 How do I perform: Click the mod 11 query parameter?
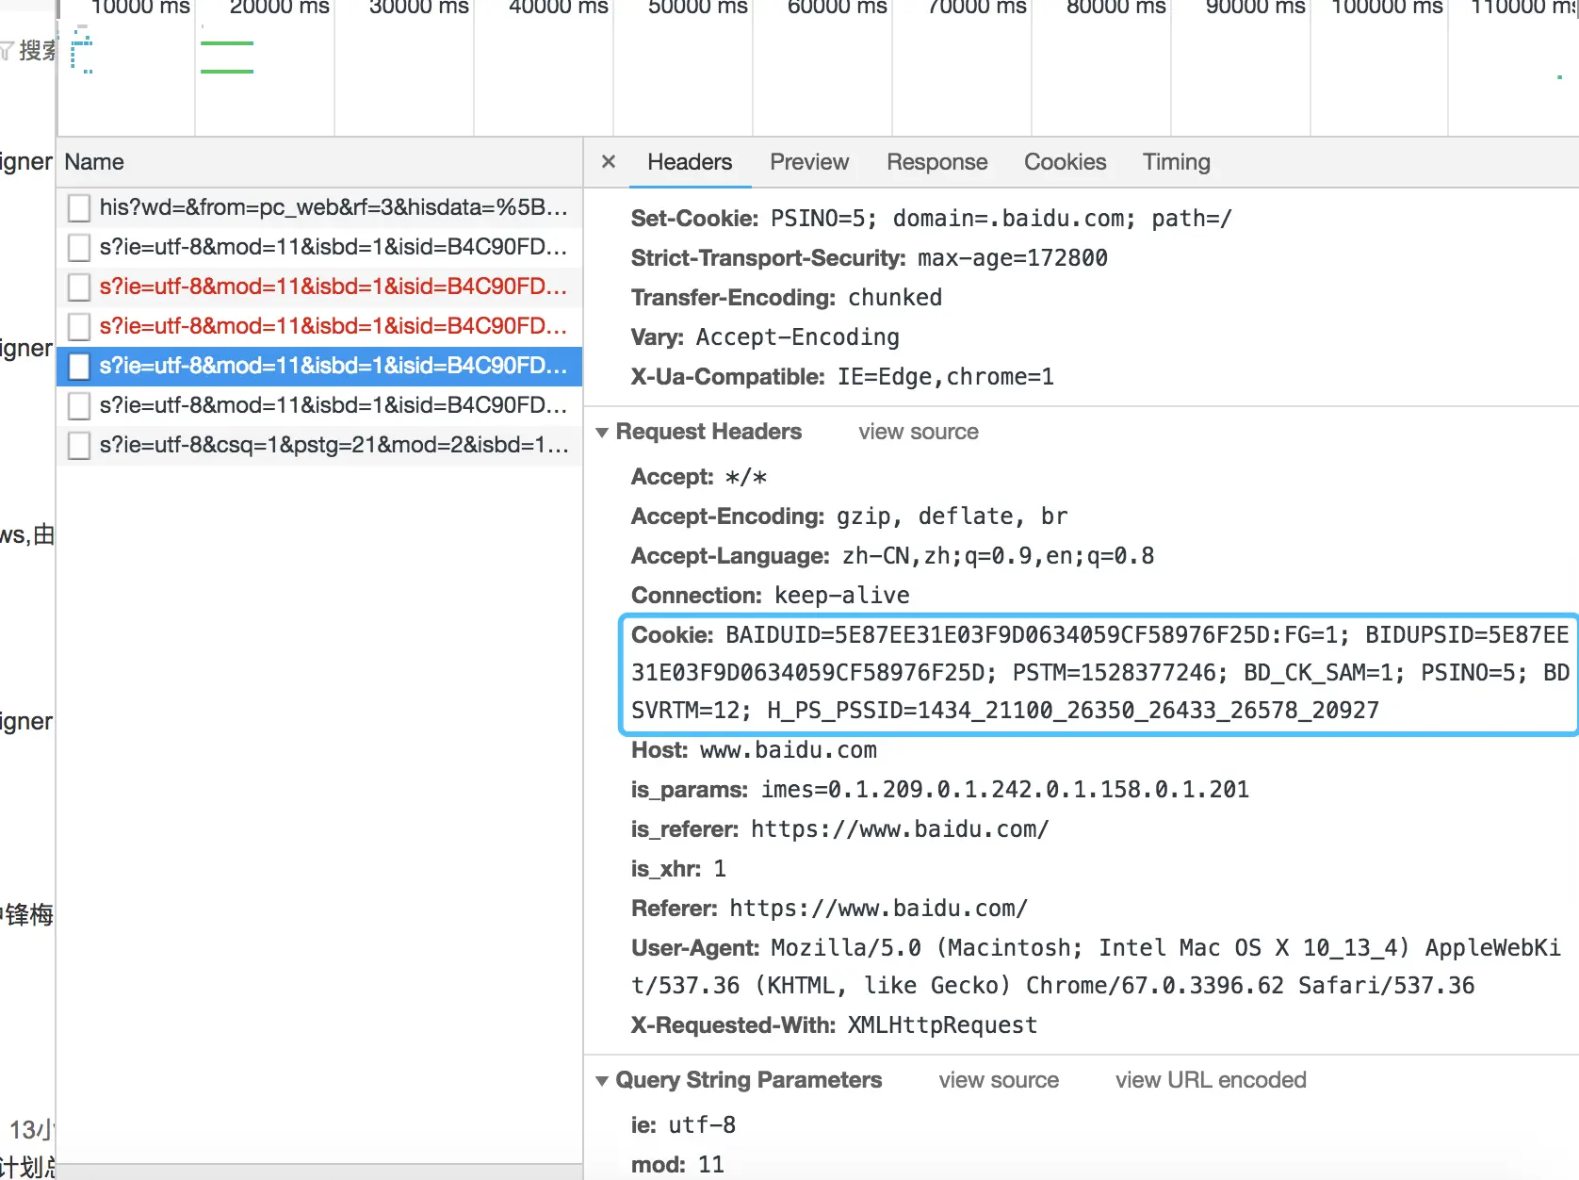click(677, 1165)
